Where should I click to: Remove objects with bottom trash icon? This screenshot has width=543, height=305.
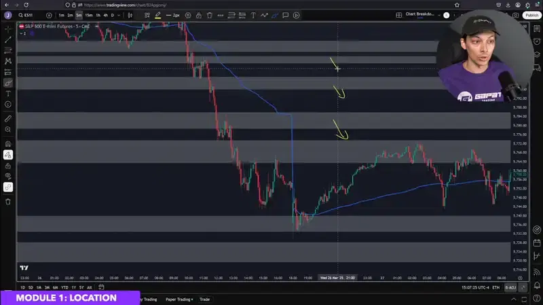[x=8, y=202]
